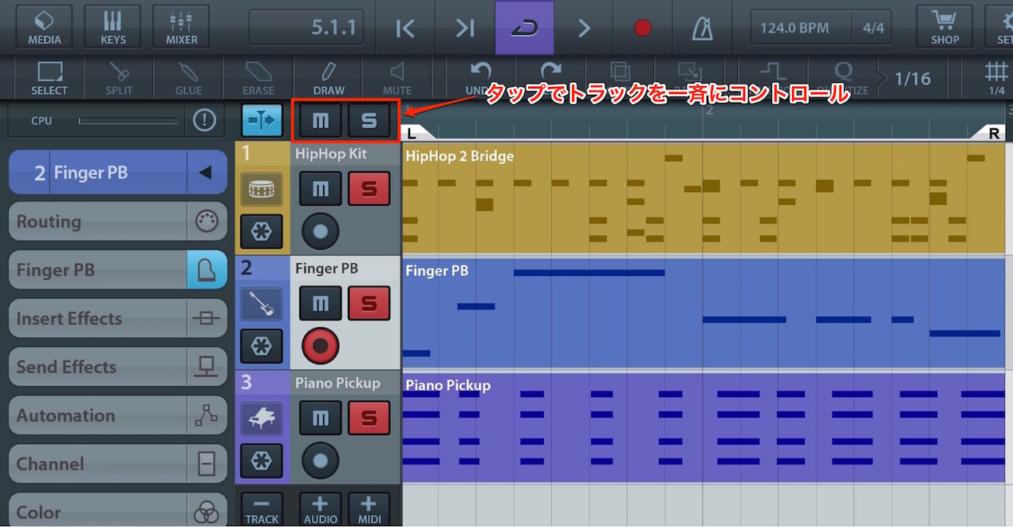This screenshot has width=1013, height=527.
Task: Mute the HipHop Kit track
Action: tap(321, 189)
